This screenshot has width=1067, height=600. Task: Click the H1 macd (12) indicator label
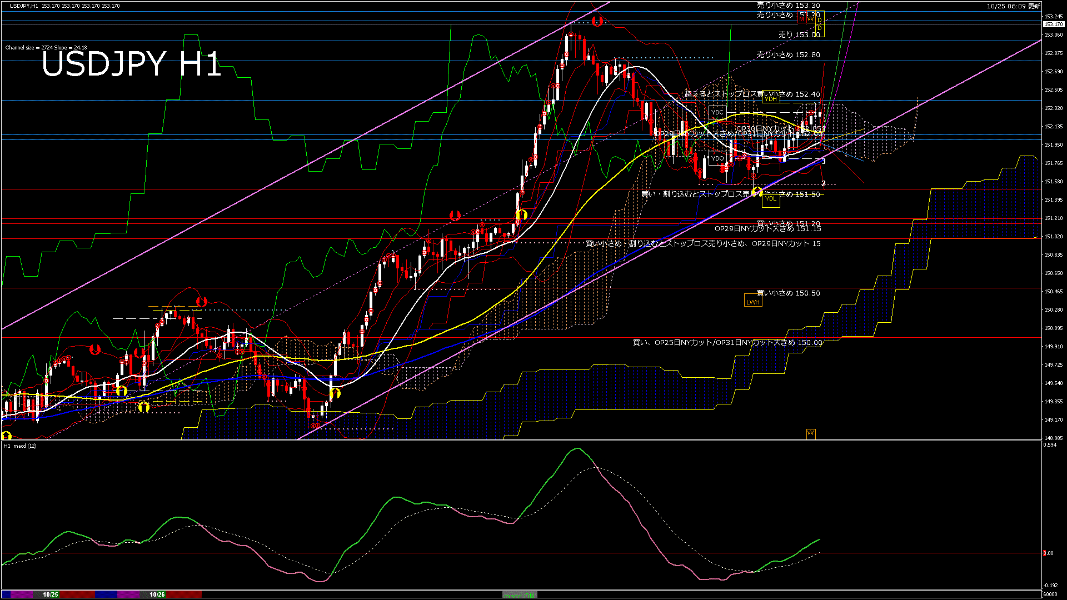pos(21,446)
